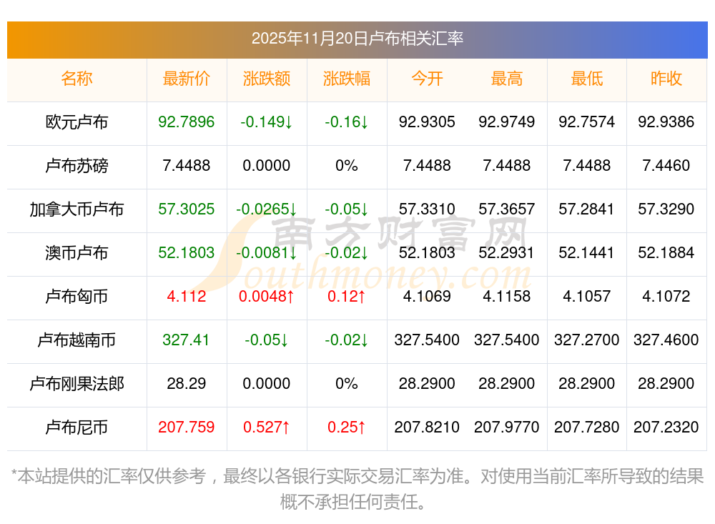The height and width of the screenshot is (524, 715).
Task: Click change amount -0.149↓
Action: (x=267, y=122)
